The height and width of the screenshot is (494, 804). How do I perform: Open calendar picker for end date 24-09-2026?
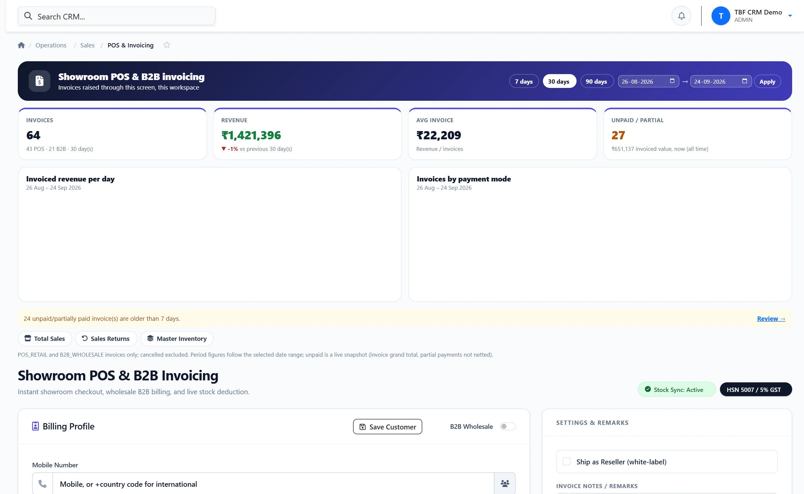click(744, 81)
